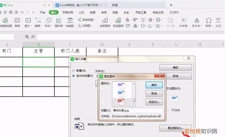Open the 数据 ribbon tab

93,12
